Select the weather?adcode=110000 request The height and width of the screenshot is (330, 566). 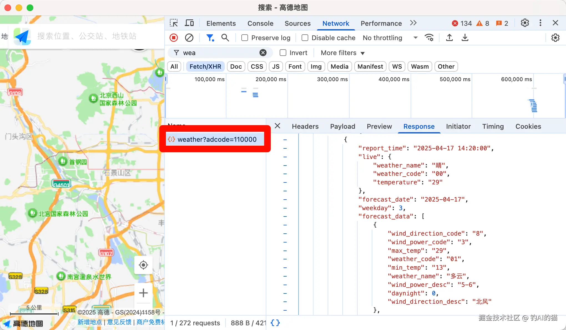click(217, 139)
